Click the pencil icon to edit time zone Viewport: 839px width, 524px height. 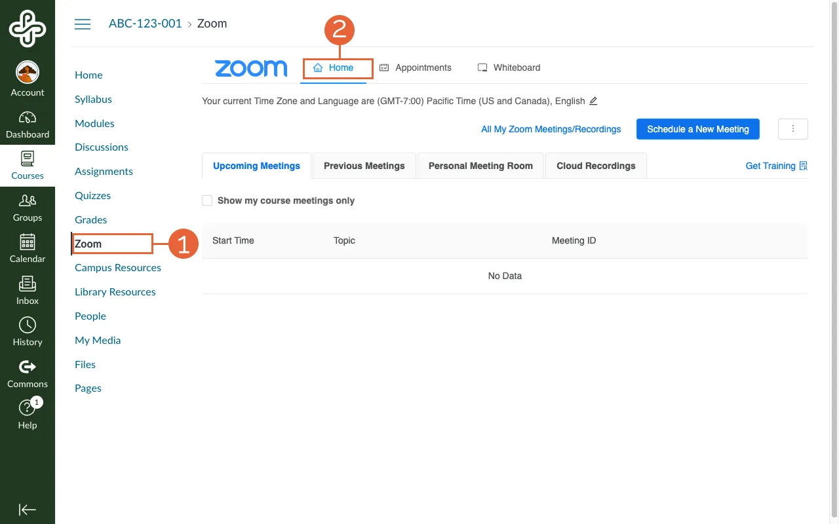pyautogui.click(x=593, y=101)
